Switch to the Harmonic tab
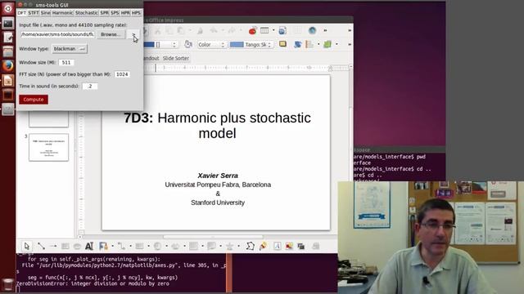This screenshot has height=294, width=524. pos(62,13)
